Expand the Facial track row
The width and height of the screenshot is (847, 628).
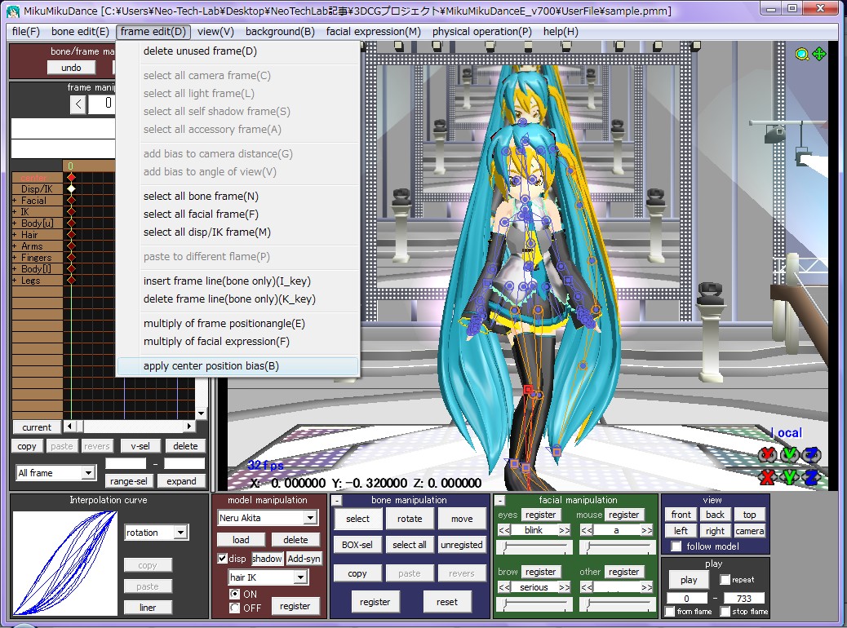tap(15, 201)
